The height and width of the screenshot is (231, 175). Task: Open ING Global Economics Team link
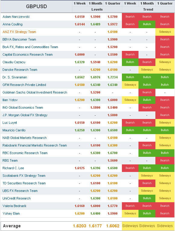pos(23,107)
